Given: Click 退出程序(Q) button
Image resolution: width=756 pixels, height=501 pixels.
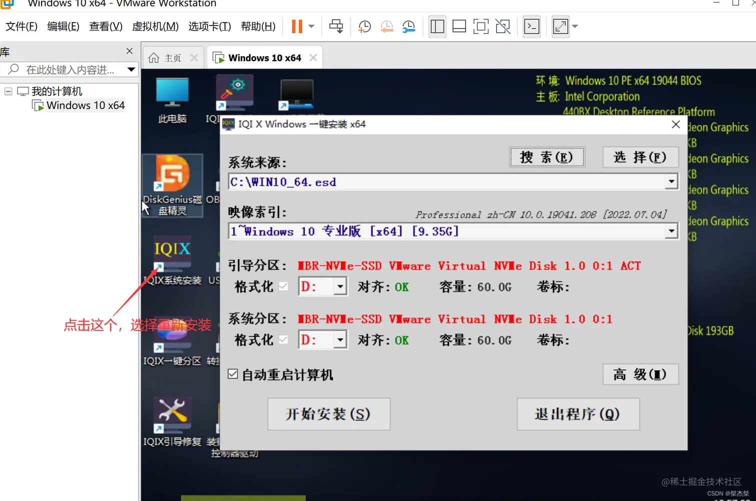Looking at the screenshot, I should click(578, 414).
